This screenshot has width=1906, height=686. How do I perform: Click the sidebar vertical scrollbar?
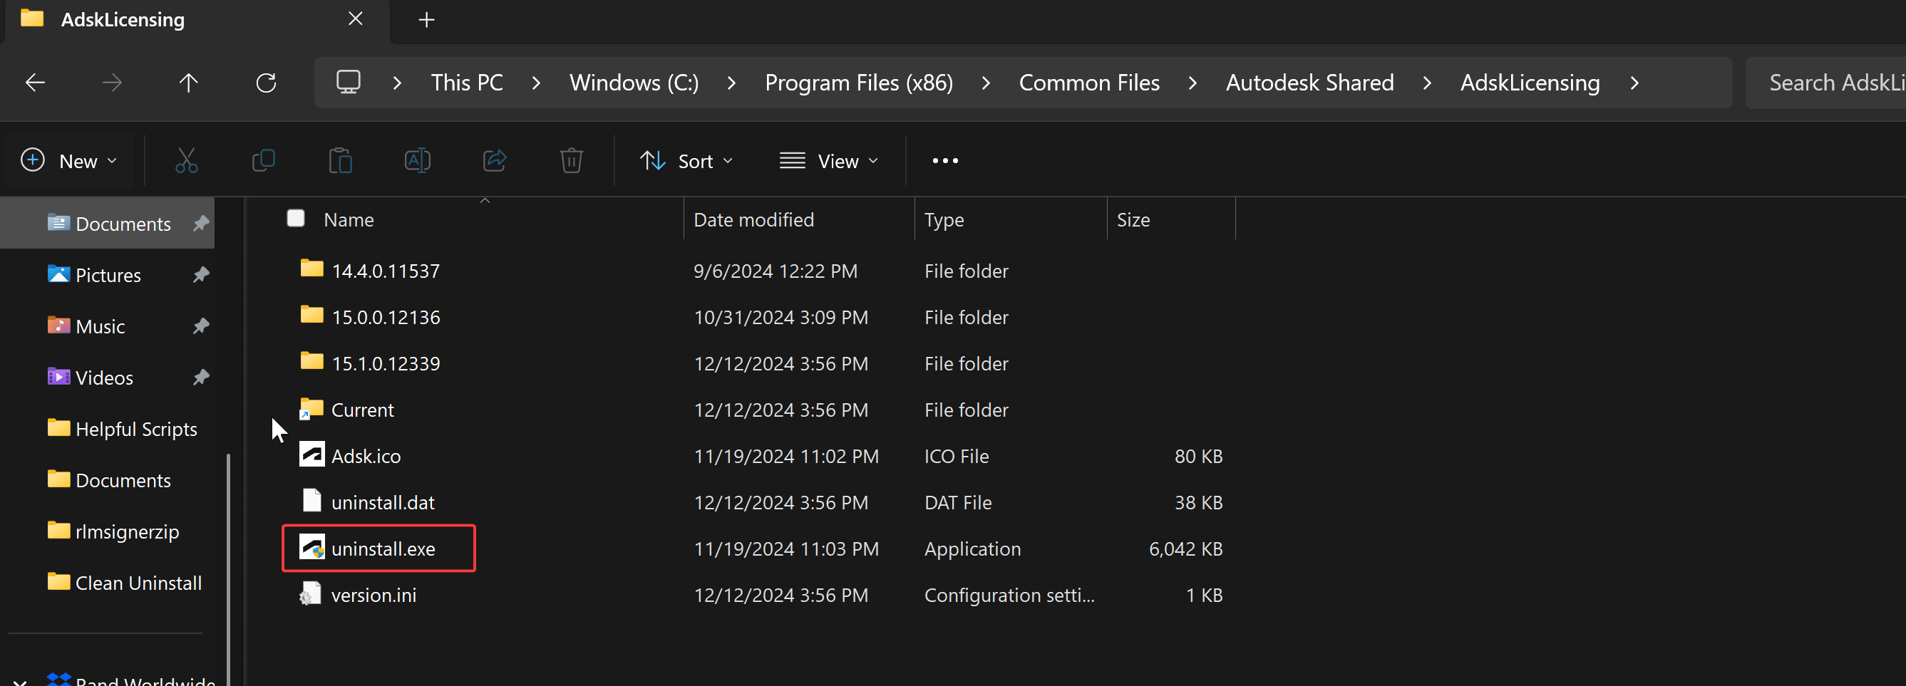228,569
